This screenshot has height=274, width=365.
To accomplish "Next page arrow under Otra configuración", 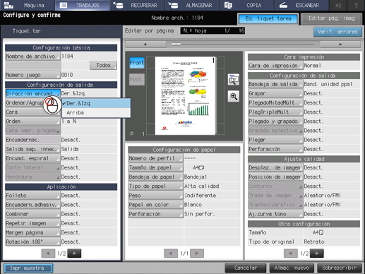I will click(x=317, y=254).
